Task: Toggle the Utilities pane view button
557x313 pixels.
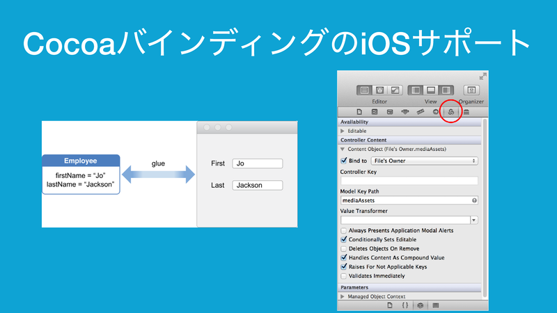Action: coord(446,90)
